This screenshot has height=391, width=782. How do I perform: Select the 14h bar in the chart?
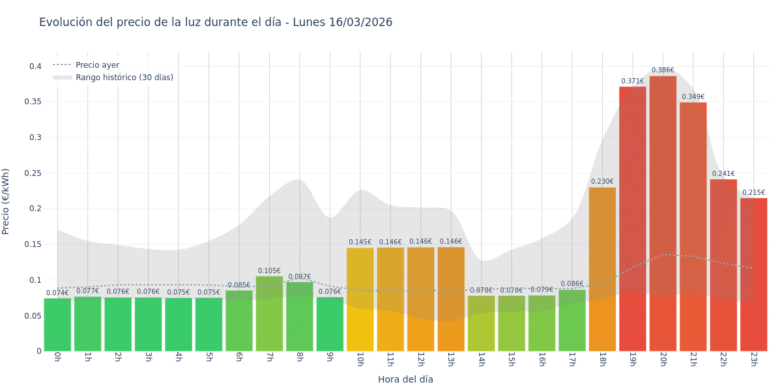tap(481, 324)
